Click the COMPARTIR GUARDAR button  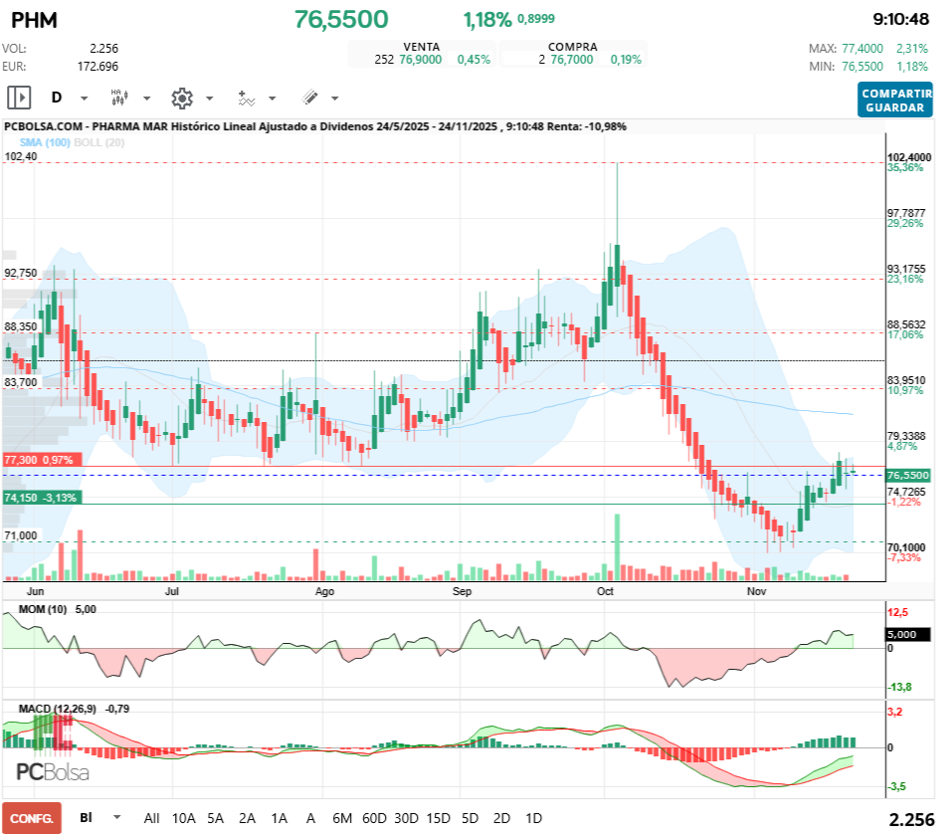pyautogui.click(x=895, y=100)
